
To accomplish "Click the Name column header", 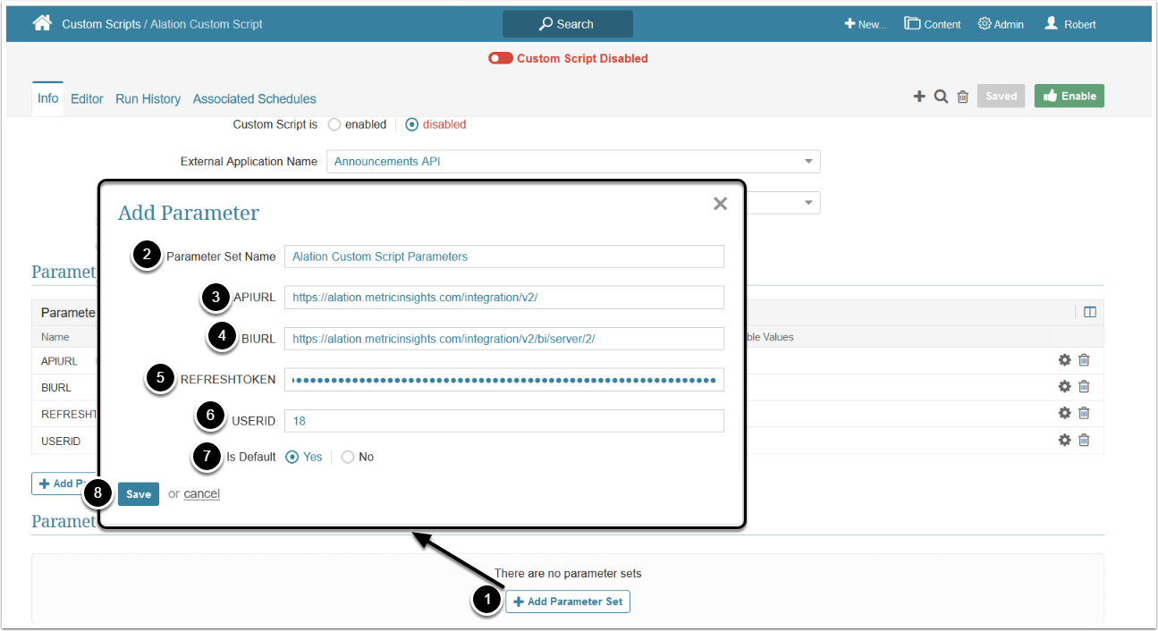I will [55, 337].
